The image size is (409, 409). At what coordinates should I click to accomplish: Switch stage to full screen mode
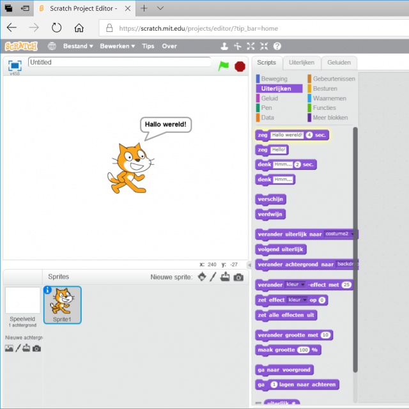tap(15, 65)
